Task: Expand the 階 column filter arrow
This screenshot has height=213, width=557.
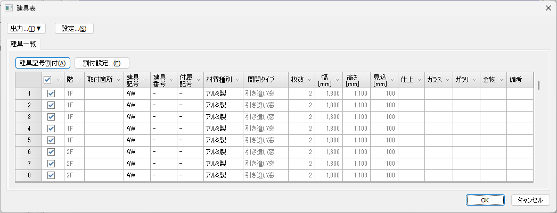Action: click(x=79, y=80)
